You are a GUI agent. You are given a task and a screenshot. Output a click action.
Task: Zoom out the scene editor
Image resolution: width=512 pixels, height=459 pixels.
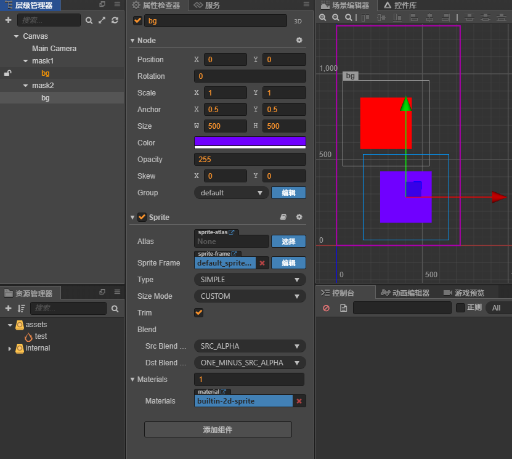(x=336, y=17)
